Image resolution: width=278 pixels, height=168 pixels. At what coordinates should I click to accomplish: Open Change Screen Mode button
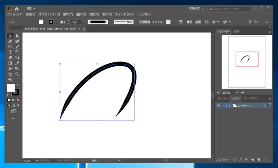coord(14,111)
